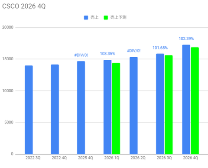Select the 売上 legend label
This screenshot has height=168, width=208.
94,17
